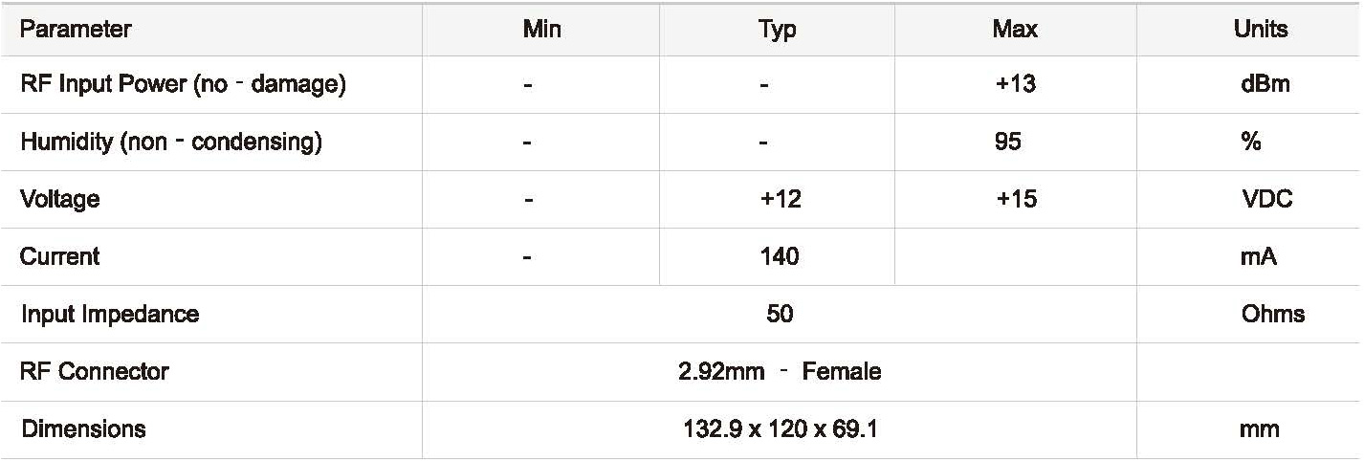1364x461 pixels.
Task: Select the +12 typical voltage value
Action: 780,199
